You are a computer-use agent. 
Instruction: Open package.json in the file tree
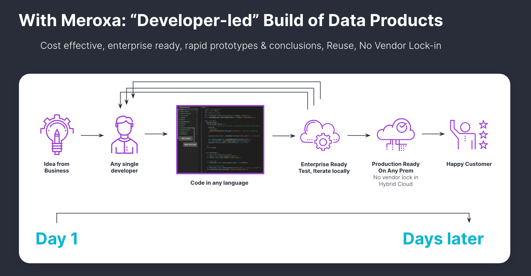[183, 132]
